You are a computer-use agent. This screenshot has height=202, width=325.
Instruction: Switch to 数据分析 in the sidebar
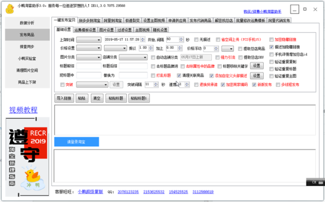pyautogui.click(x=27, y=23)
